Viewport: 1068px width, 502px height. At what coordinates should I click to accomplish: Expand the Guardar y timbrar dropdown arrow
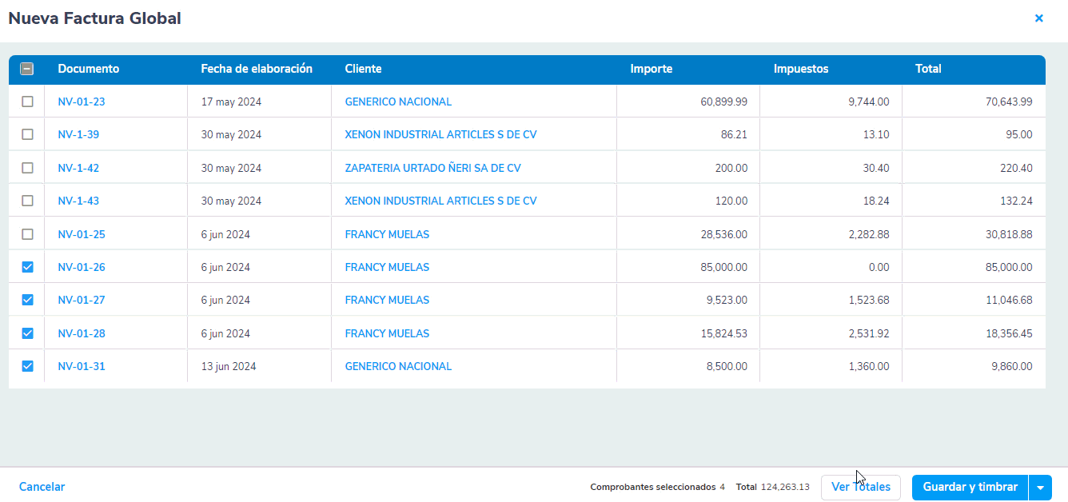pos(1040,488)
